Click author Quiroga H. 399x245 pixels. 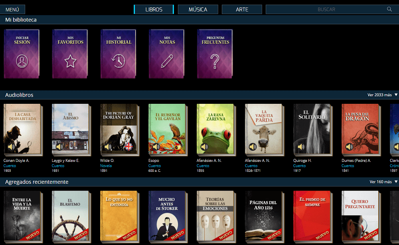(302, 161)
